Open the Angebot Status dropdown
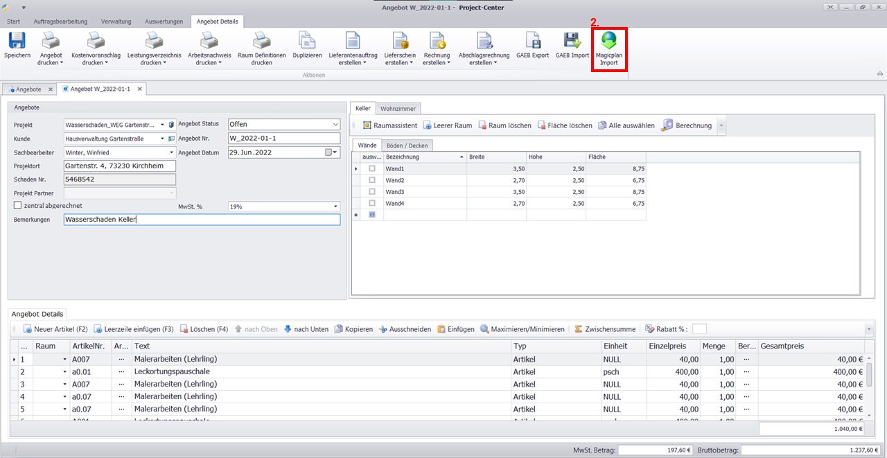Image resolution: width=887 pixels, height=458 pixels. coord(335,125)
